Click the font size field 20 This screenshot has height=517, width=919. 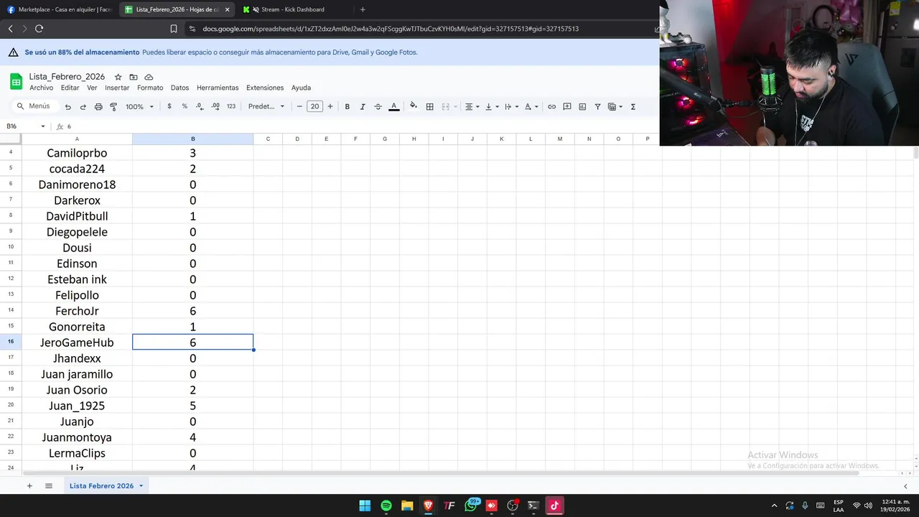tap(314, 106)
